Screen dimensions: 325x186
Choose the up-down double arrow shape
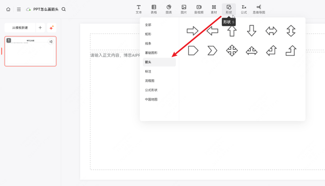click(x=291, y=30)
